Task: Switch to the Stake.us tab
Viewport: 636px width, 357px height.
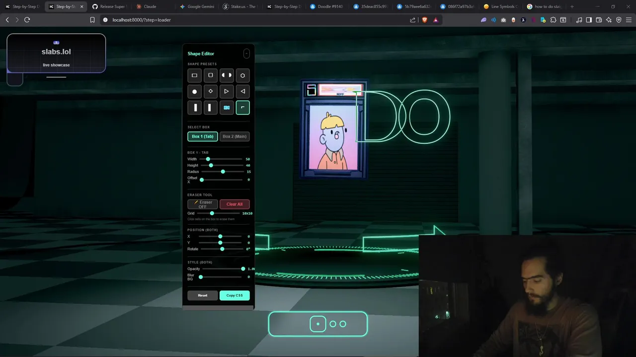Action: pyautogui.click(x=240, y=6)
